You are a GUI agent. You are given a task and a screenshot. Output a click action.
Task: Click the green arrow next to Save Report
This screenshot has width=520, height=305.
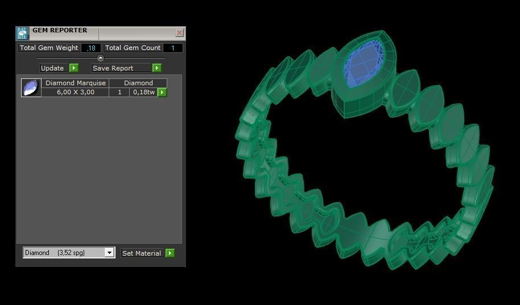pyautogui.click(x=157, y=68)
